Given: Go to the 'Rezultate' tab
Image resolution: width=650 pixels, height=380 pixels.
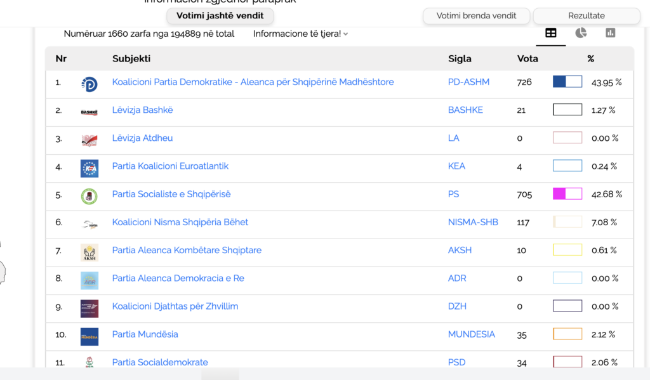Looking at the screenshot, I should click(587, 16).
